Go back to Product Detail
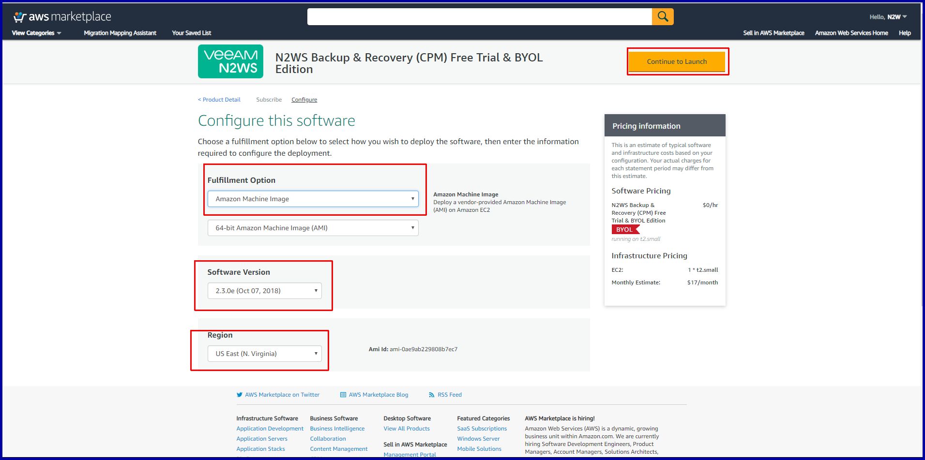 219,100
